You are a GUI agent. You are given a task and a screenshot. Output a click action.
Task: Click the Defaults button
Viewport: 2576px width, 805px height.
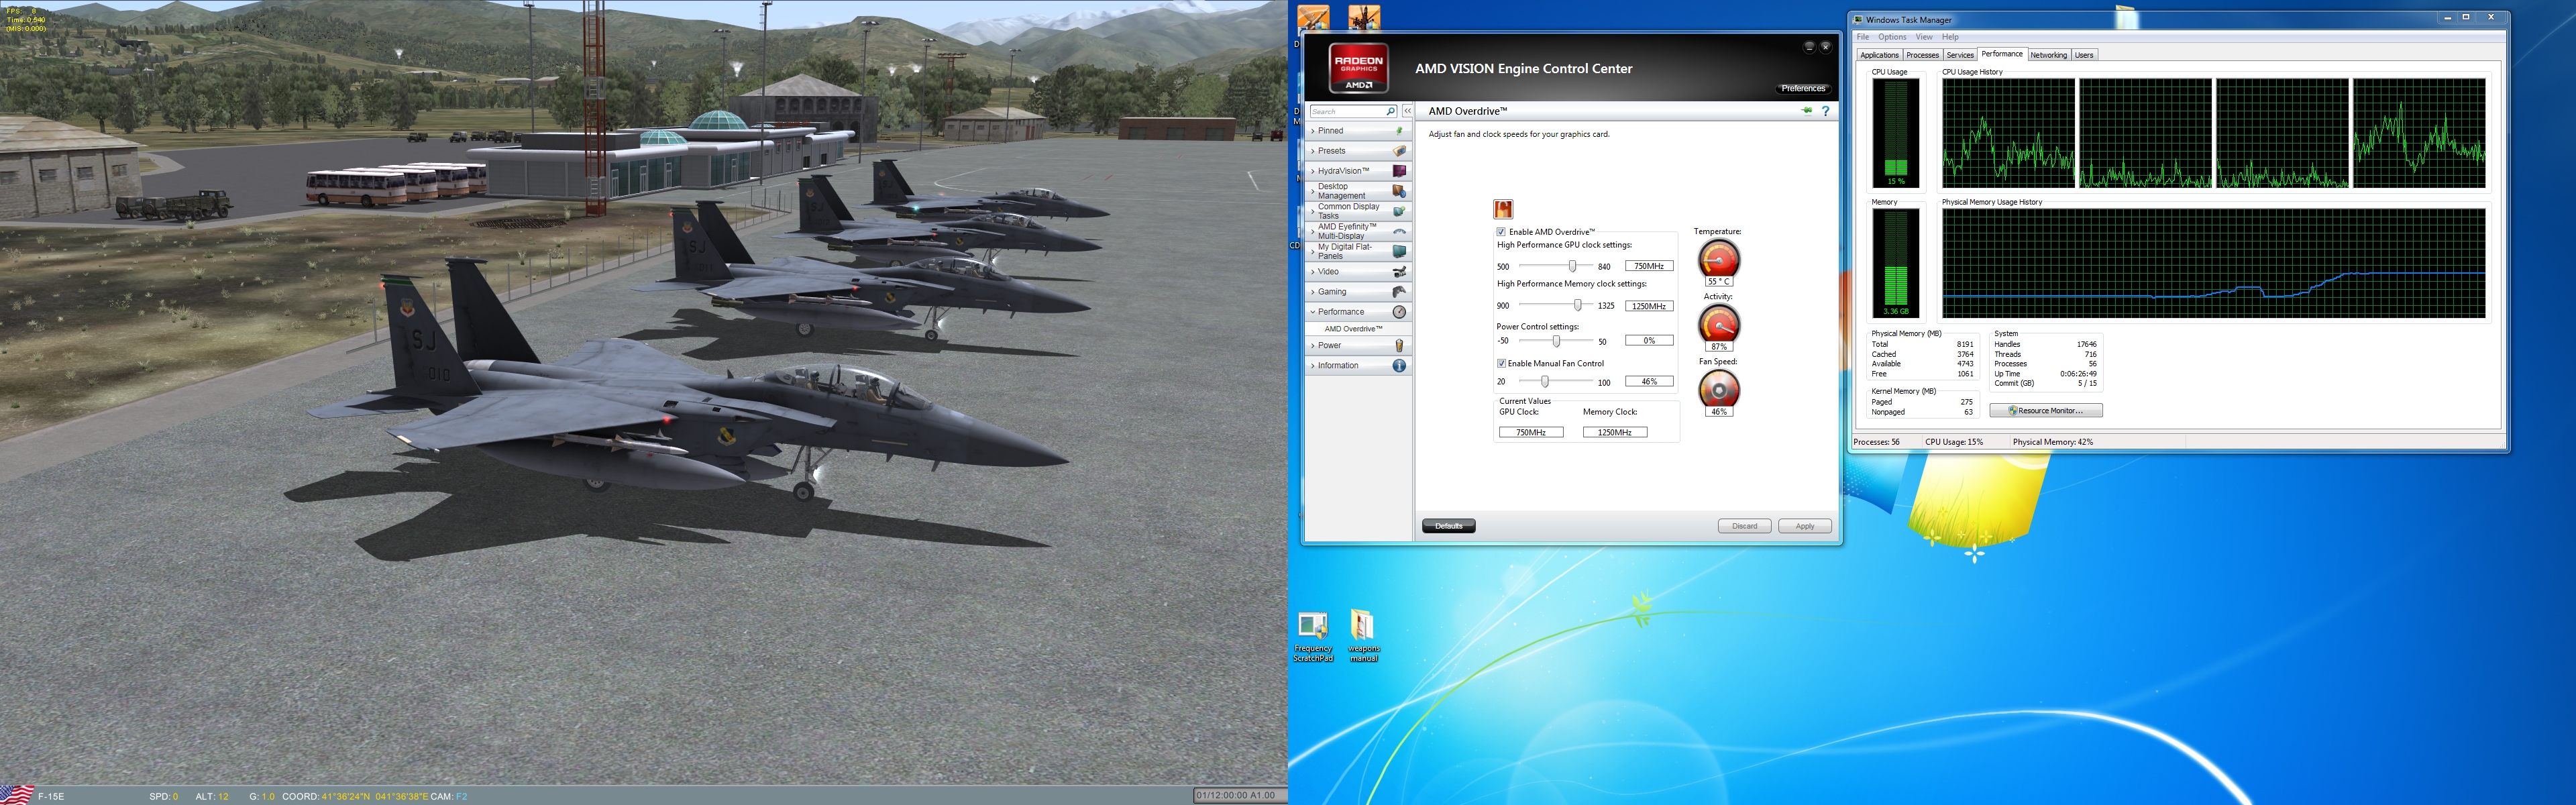1448,526
